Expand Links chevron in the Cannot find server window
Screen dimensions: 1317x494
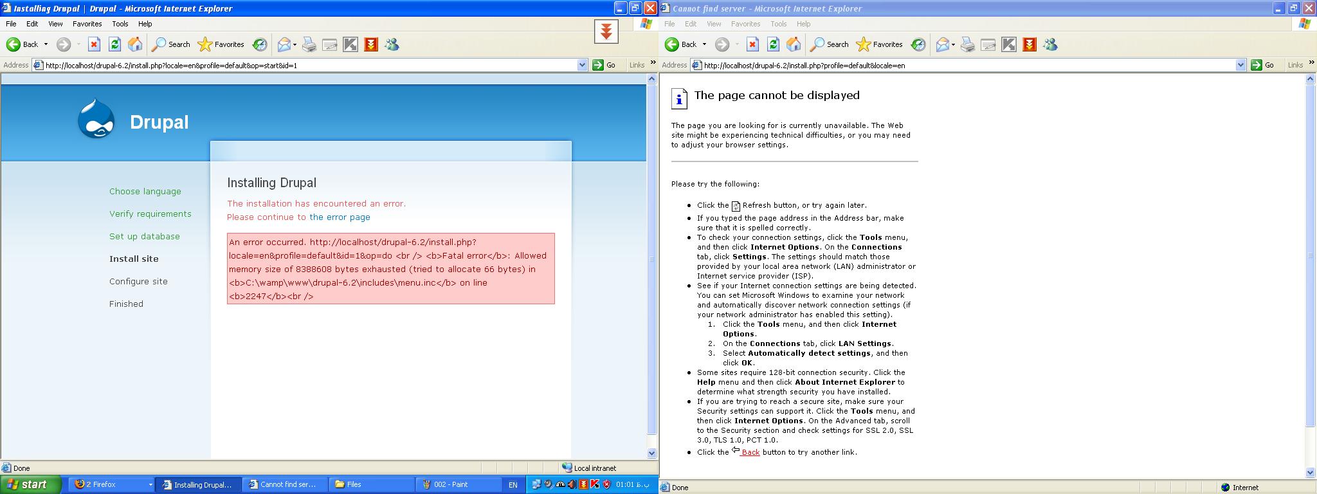point(1311,63)
